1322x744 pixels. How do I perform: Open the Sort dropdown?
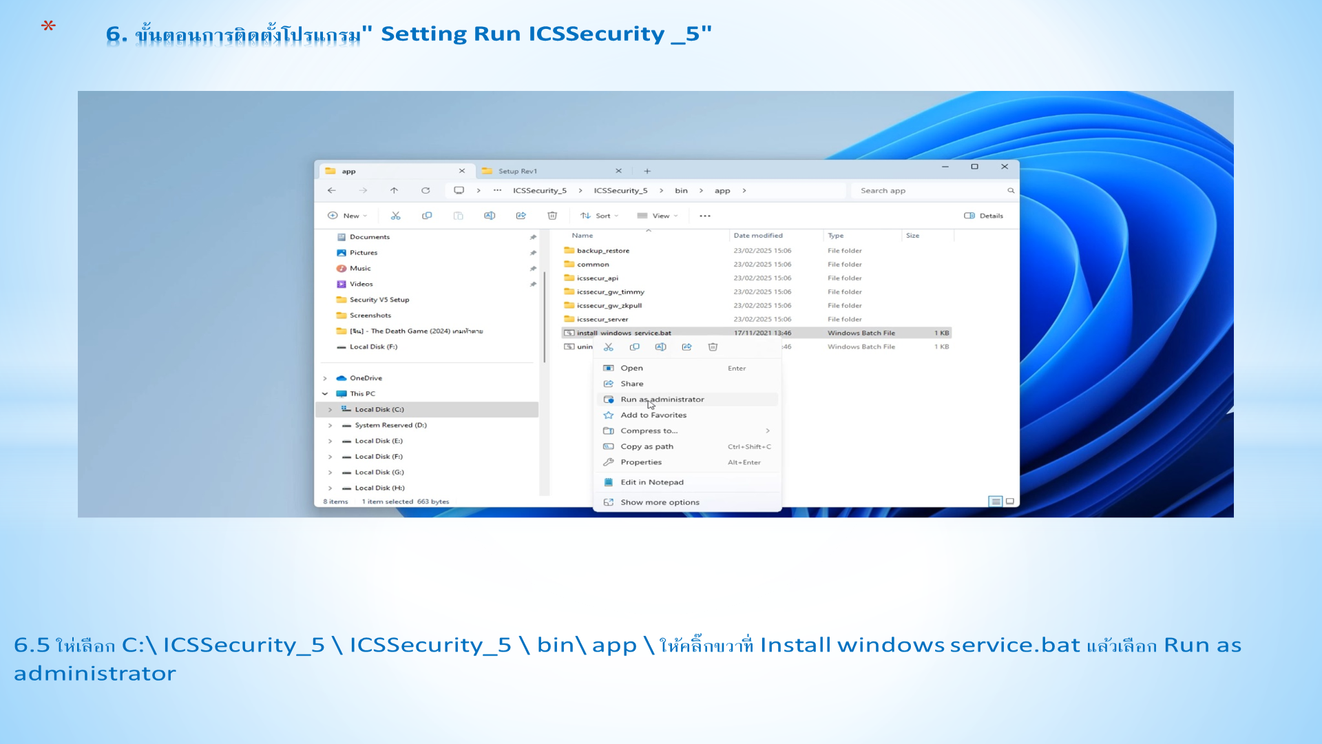tap(600, 216)
